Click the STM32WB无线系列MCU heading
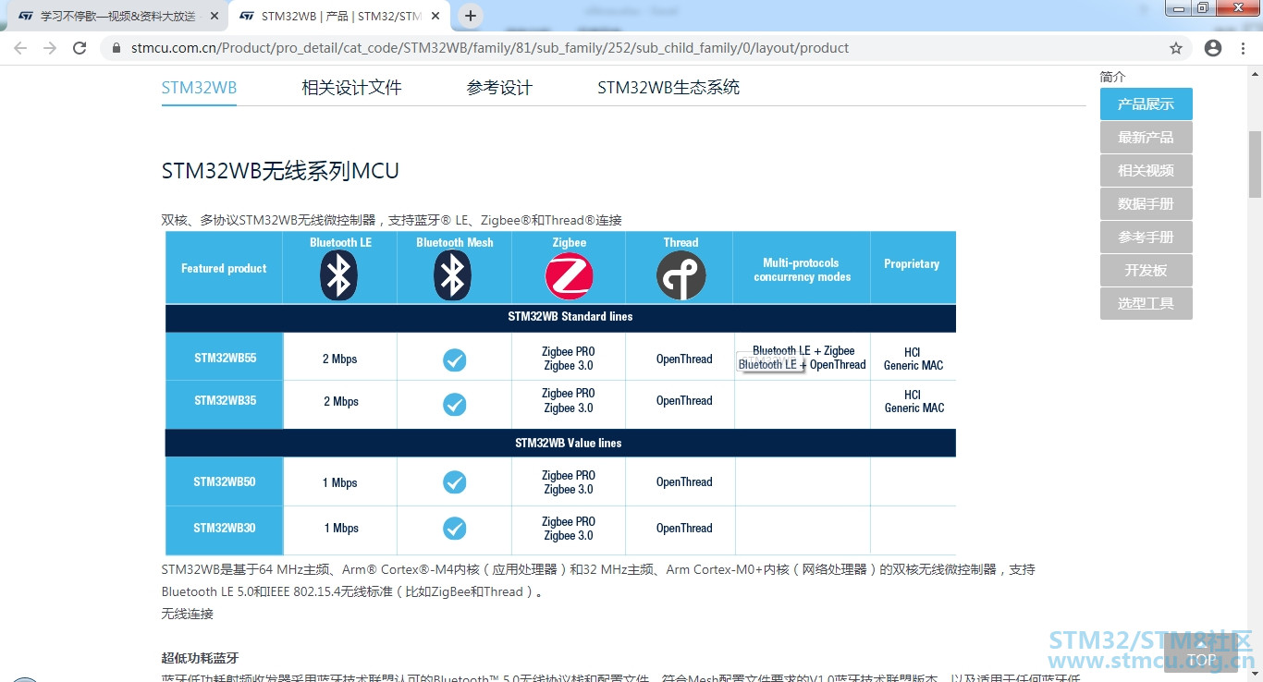 (x=280, y=171)
